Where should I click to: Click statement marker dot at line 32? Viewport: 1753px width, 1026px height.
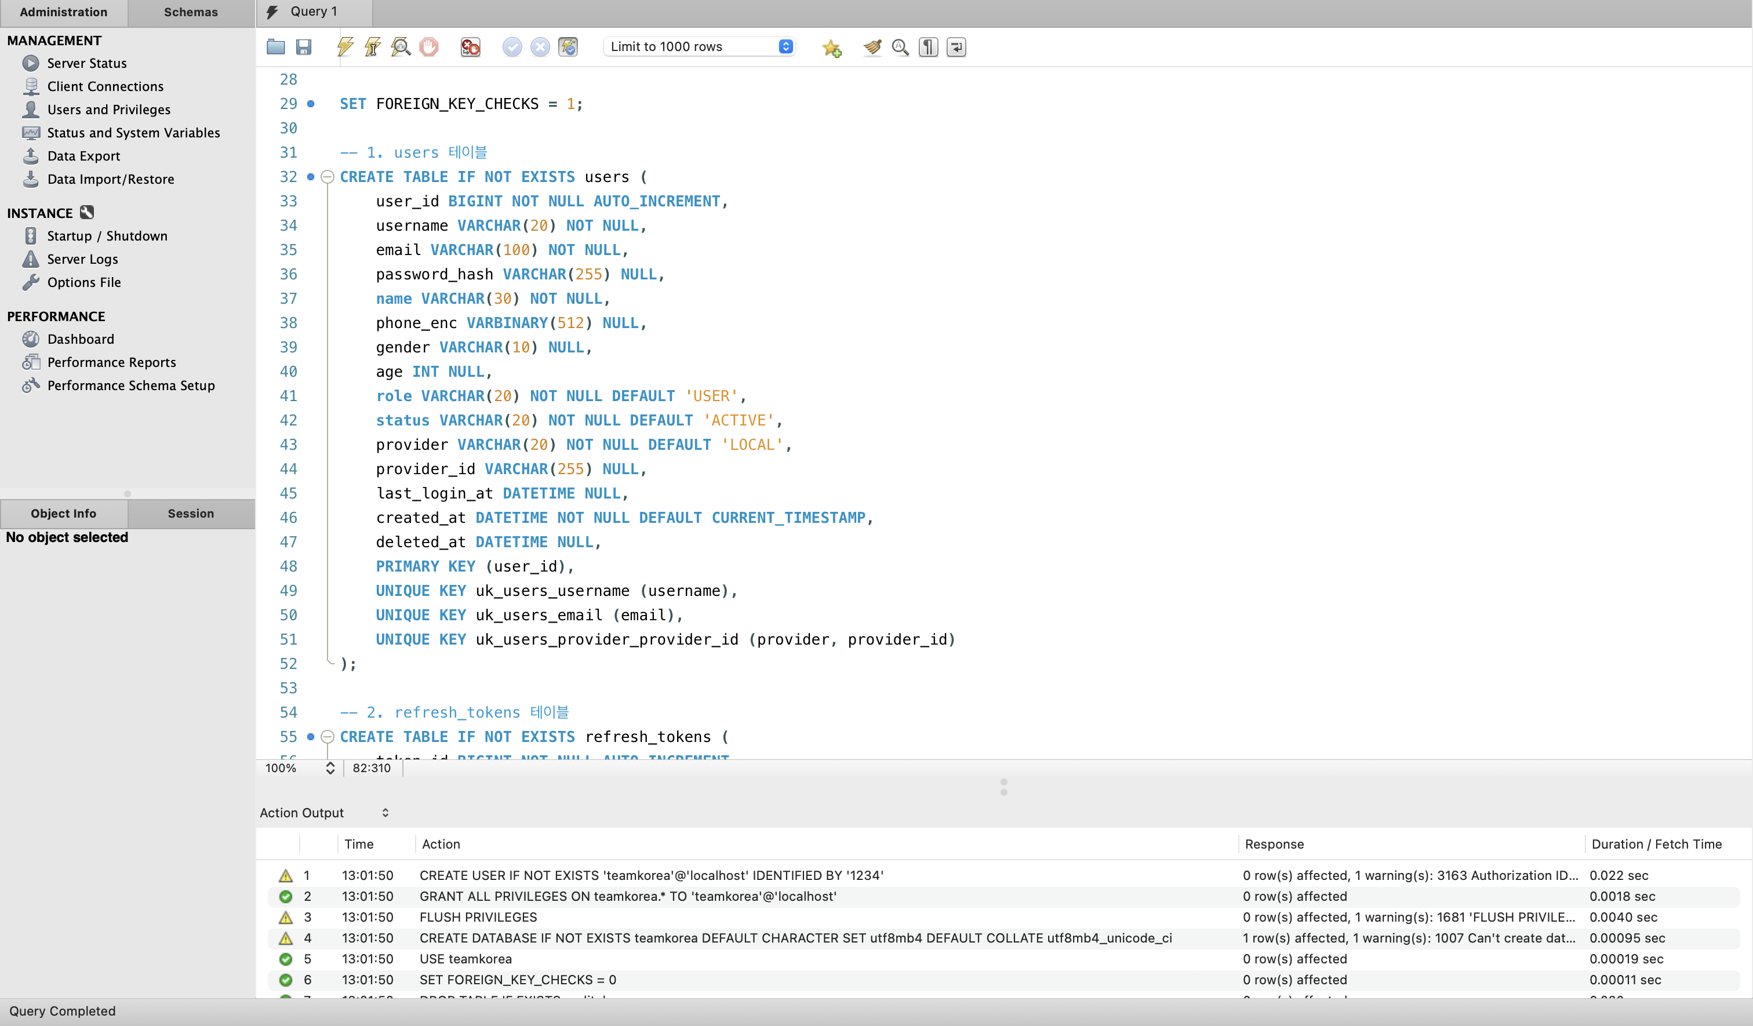311,177
